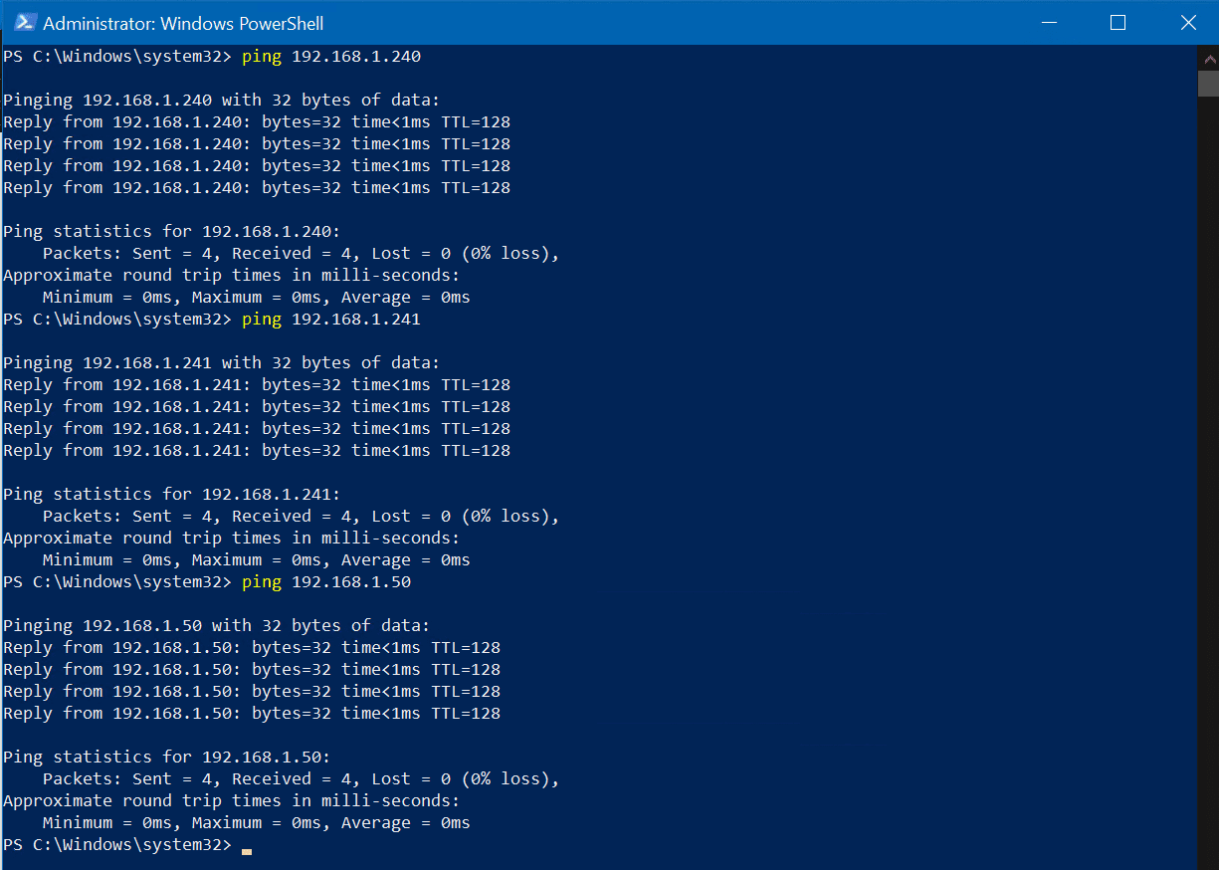The image size is (1219, 870).
Task: Click the IP address 192.168.1.240 in the first reply
Action: (178, 120)
